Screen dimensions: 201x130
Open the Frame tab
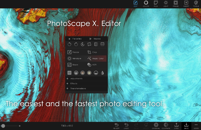176,4
